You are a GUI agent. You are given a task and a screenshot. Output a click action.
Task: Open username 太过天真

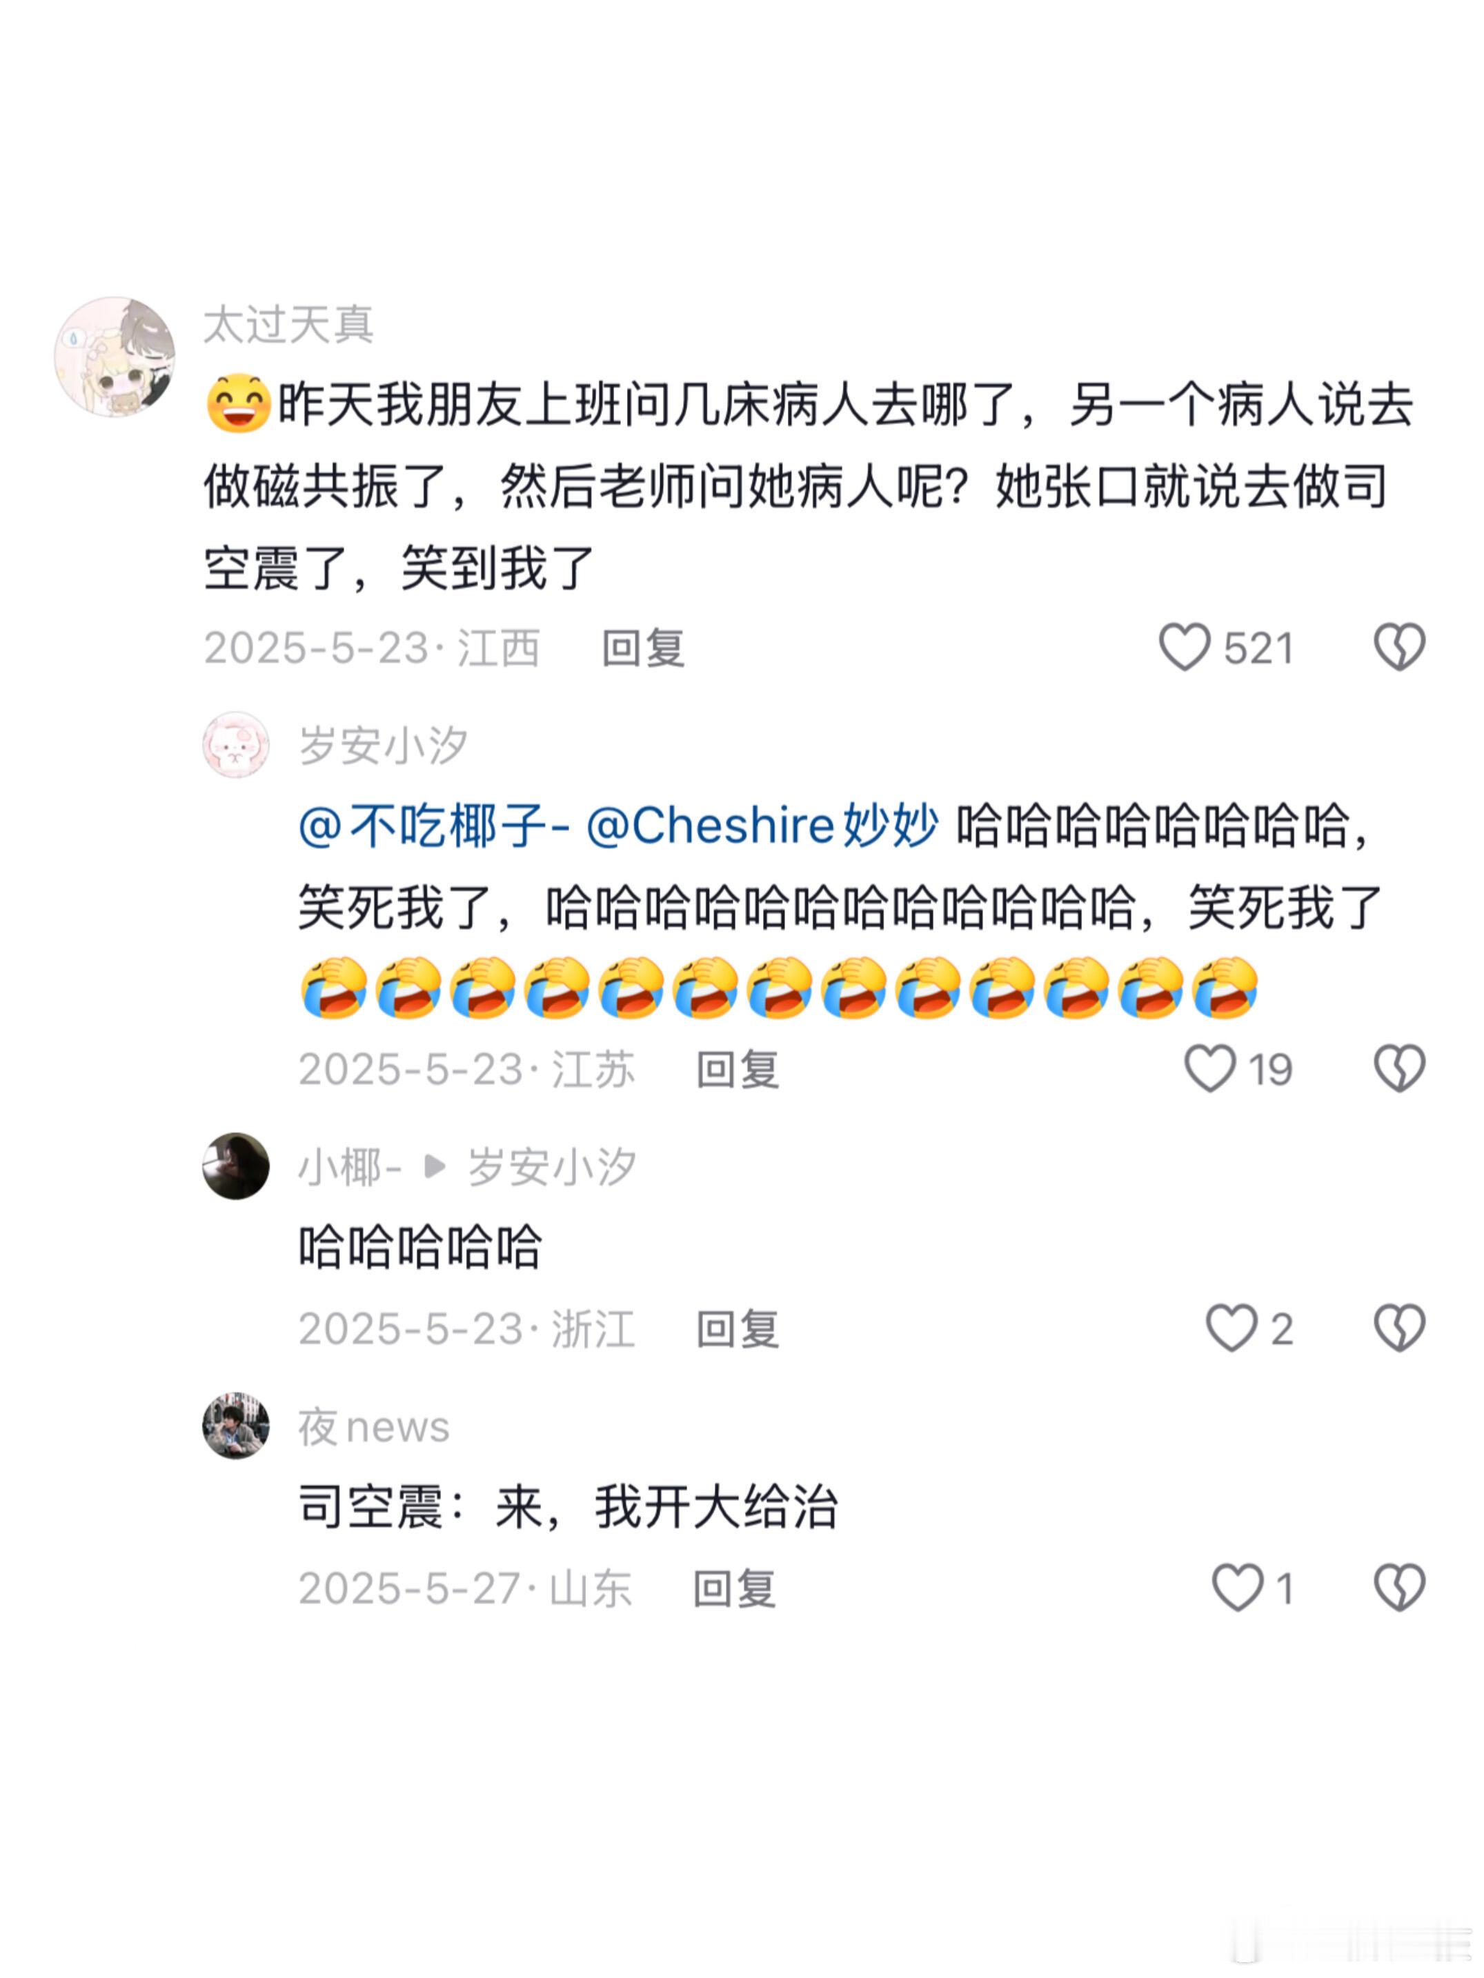(x=288, y=323)
